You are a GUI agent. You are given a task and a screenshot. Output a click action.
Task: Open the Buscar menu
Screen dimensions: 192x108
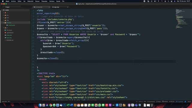coord(37,1)
